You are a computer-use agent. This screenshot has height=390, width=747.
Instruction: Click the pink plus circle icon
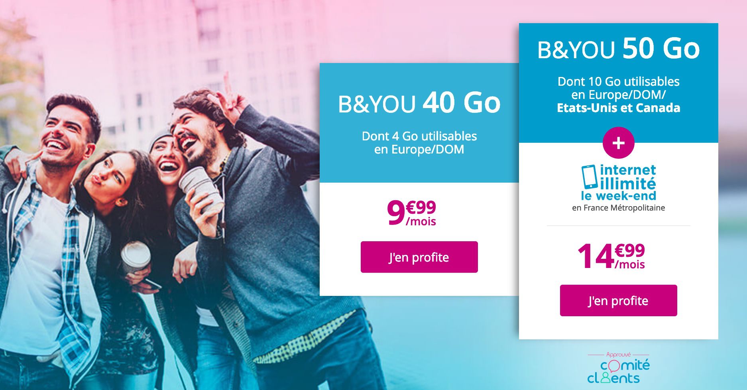(618, 143)
